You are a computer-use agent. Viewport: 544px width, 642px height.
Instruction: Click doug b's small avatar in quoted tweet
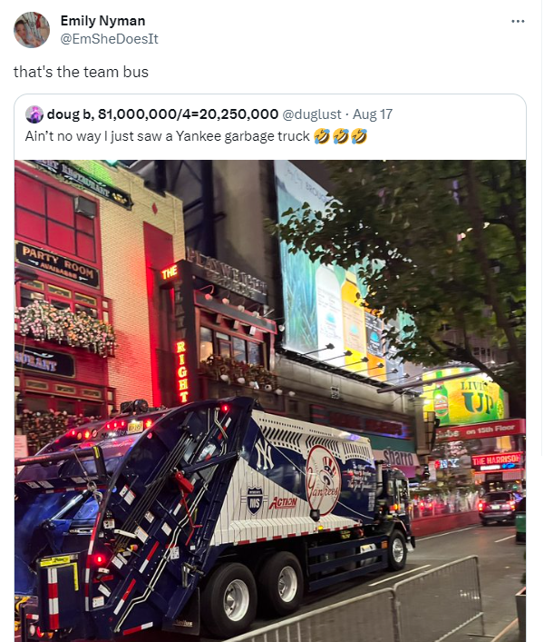tap(34, 114)
